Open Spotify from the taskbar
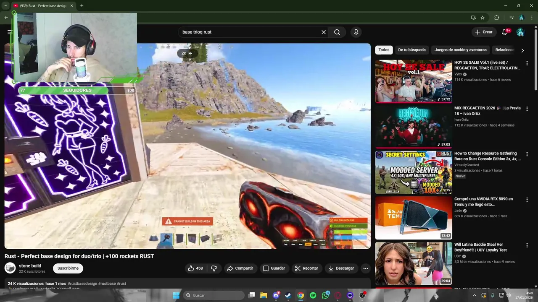The height and width of the screenshot is (302, 538). (x=313, y=295)
